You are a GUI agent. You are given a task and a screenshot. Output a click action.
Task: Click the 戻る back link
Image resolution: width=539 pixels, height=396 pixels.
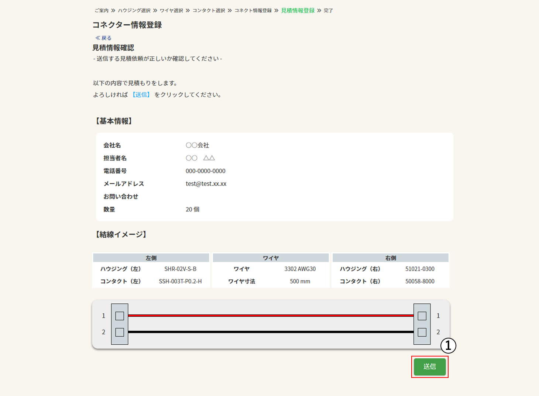103,38
